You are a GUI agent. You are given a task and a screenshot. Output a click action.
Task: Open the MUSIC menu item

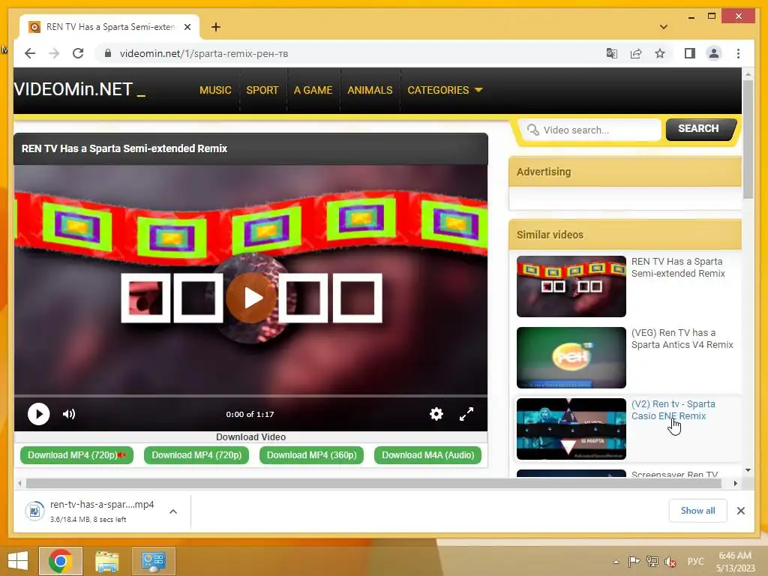click(x=215, y=90)
